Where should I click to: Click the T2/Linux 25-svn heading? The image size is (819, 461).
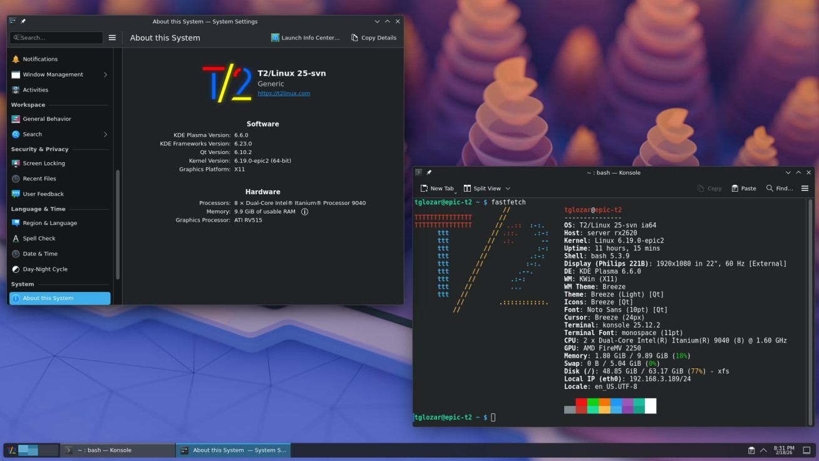coord(292,73)
